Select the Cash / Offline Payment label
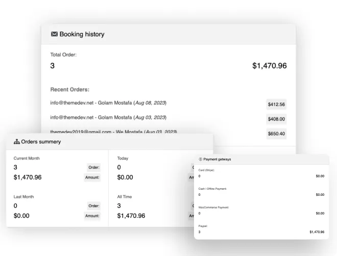 coord(212,189)
